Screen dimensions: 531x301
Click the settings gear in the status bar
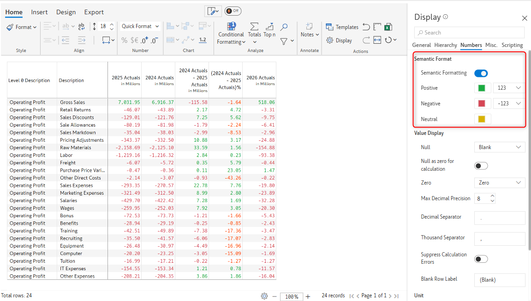pyautogui.click(x=264, y=296)
